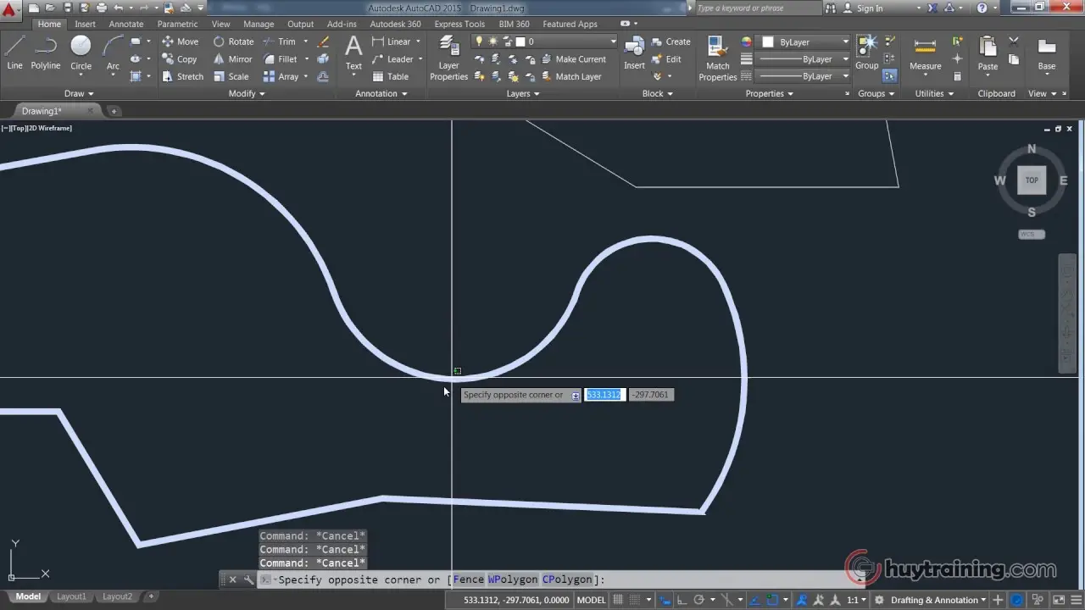Viewport: 1085px width, 610px height.
Task: Toggle grid display in status bar
Action: [617, 600]
